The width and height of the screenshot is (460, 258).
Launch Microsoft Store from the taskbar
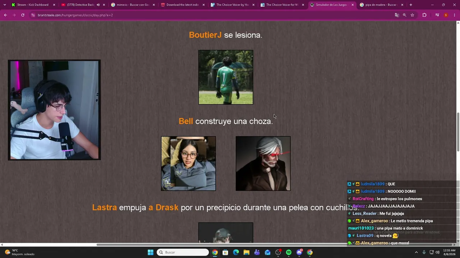225,252
